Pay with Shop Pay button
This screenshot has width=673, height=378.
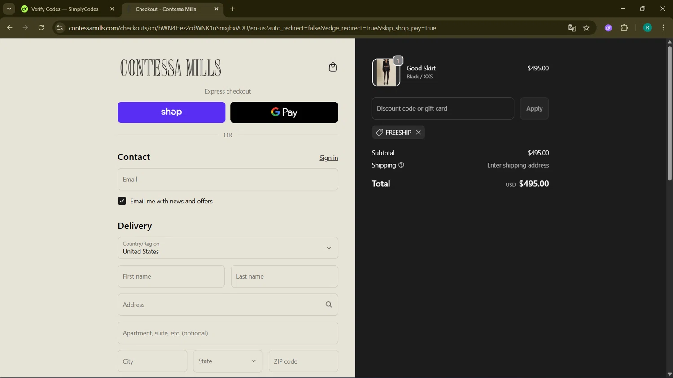(171, 112)
